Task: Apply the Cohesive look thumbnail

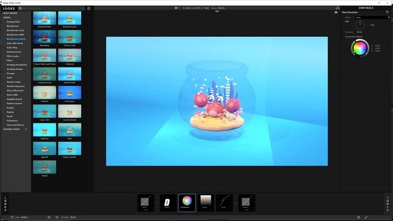Action: 69,55
